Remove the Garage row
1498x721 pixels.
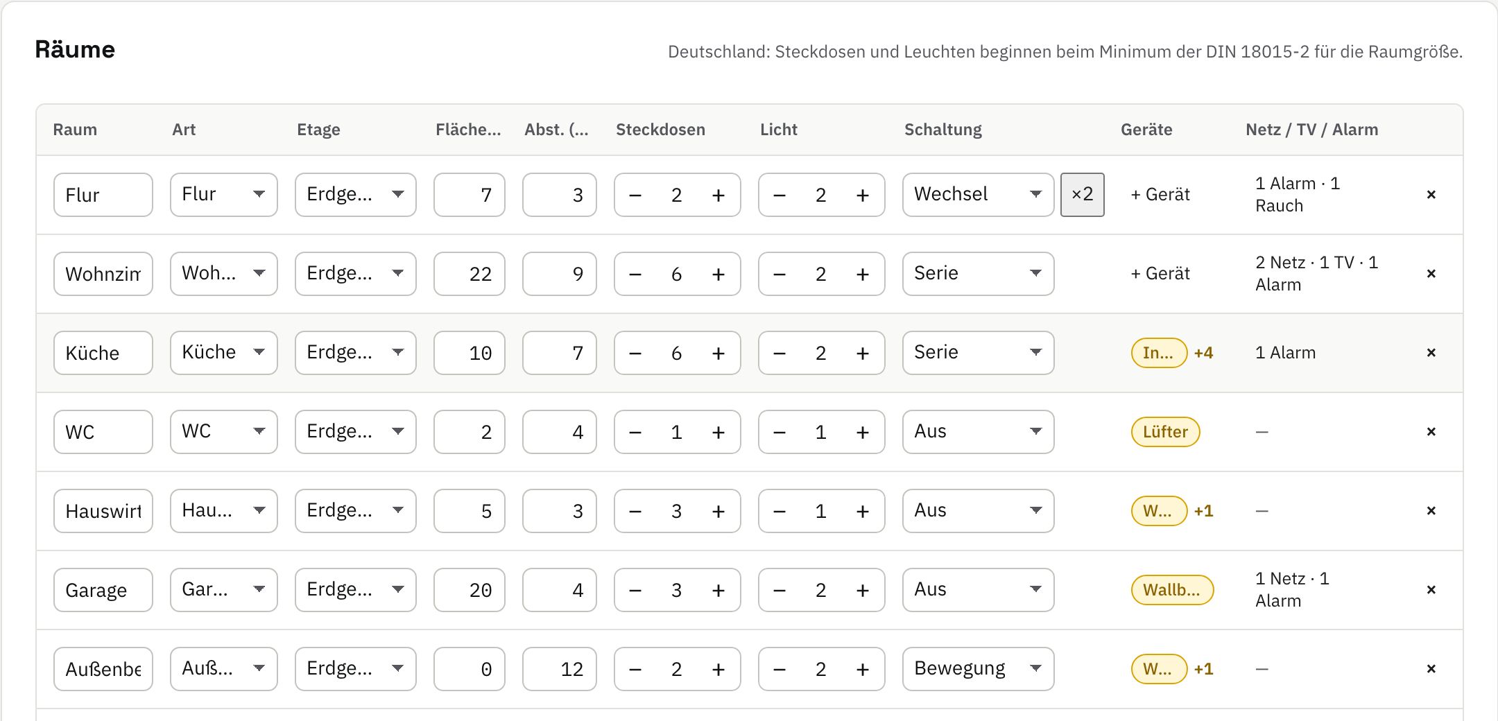pyautogui.click(x=1431, y=590)
